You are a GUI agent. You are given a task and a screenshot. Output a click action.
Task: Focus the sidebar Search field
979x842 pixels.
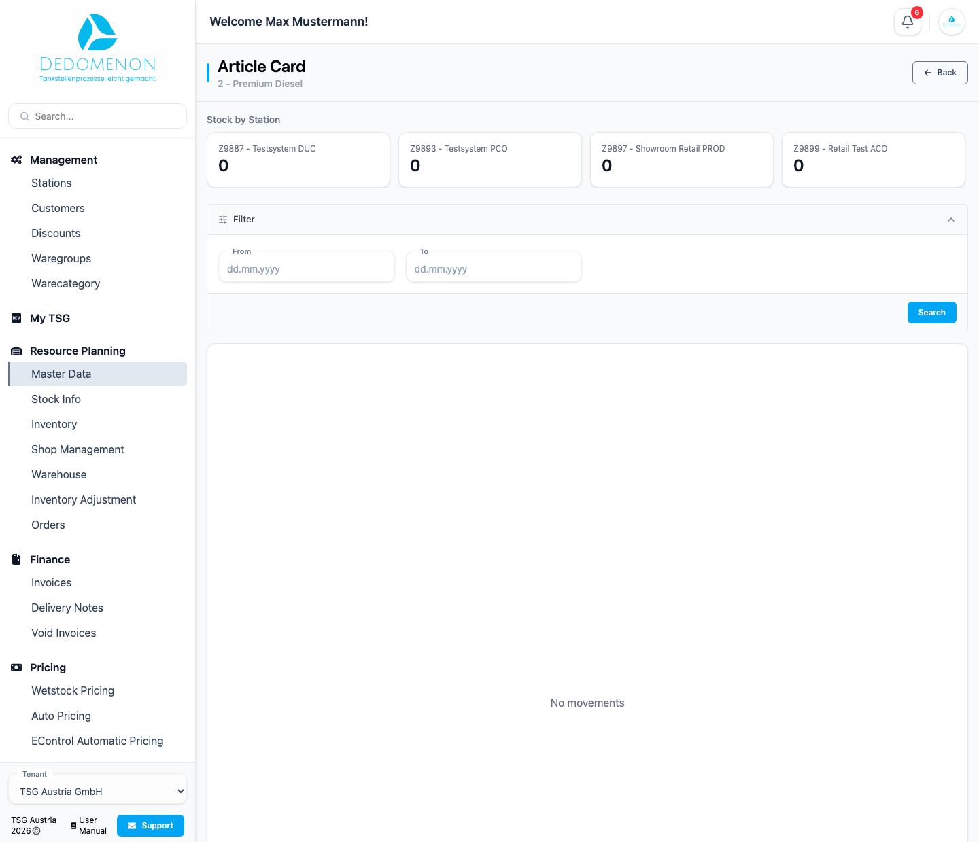(x=97, y=116)
